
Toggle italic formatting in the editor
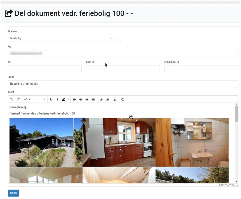(x=57, y=99)
